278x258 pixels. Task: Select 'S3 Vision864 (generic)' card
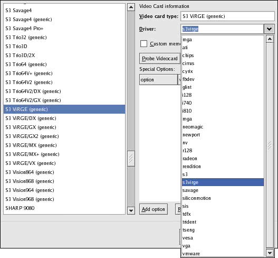pos(64,172)
